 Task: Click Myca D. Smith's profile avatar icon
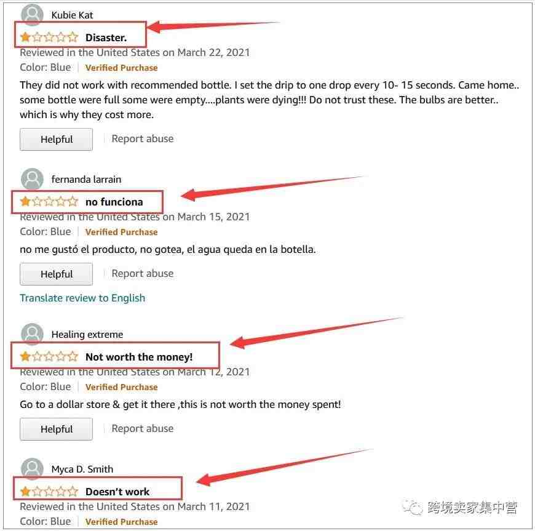tap(32, 468)
